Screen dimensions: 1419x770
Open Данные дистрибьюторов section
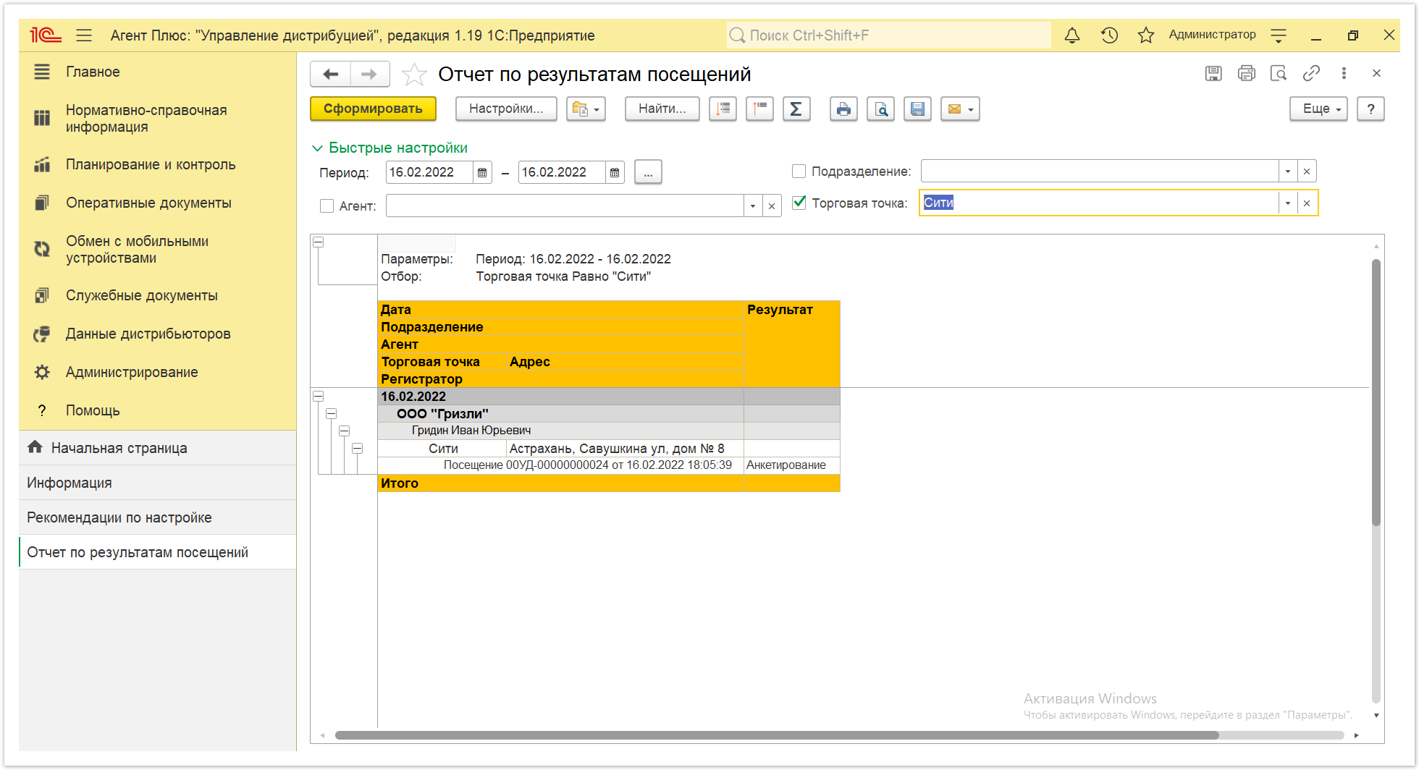coord(157,334)
